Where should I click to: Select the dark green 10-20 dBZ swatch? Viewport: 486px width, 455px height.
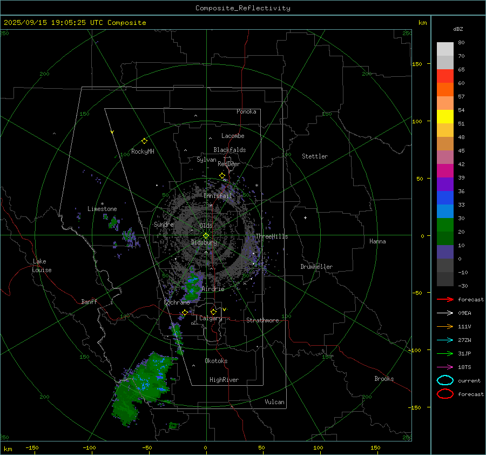(445, 238)
